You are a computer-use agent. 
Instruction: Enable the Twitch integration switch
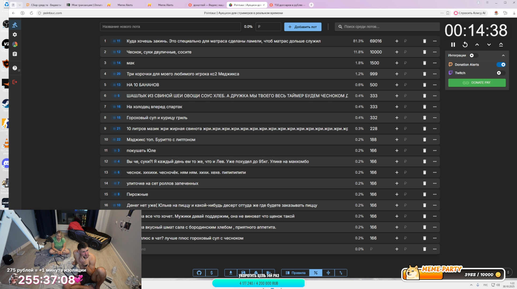(x=501, y=73)
